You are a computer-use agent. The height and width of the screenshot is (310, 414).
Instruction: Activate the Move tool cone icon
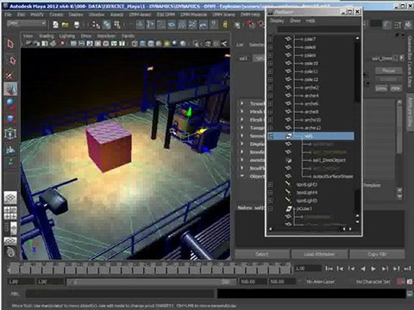point(10,89)
